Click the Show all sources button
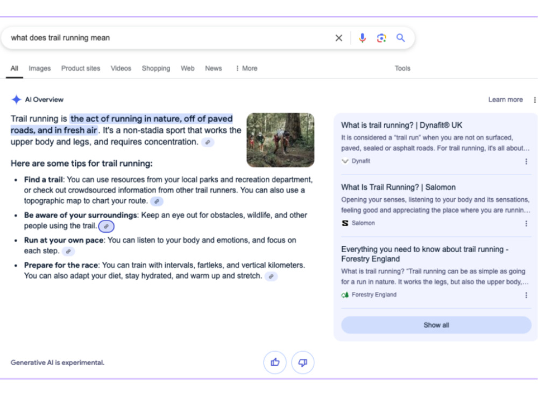 [x=436, y=325]
